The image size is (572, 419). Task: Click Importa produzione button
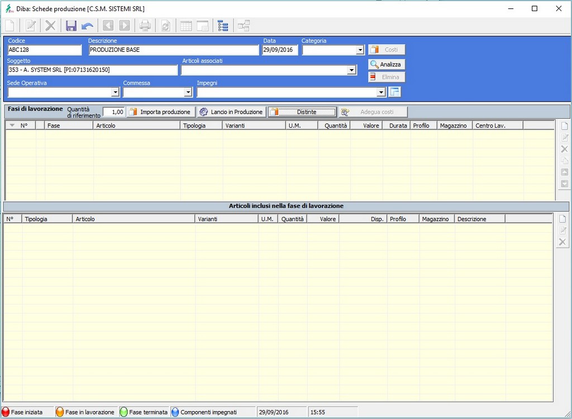pos(161,112)
